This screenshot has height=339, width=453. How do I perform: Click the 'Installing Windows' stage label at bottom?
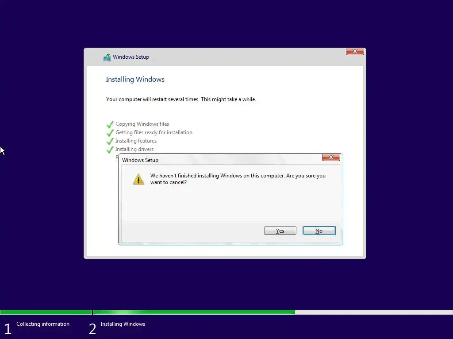[123, 324]
